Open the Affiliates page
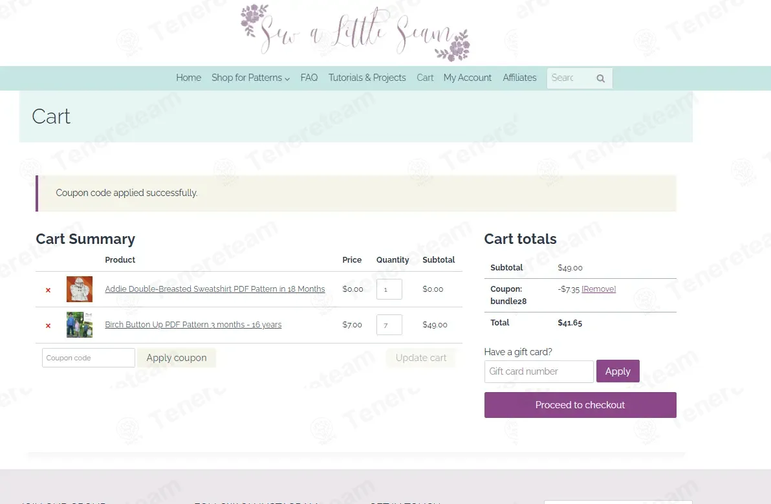The image size is (771, 504). tap(519, 78)
